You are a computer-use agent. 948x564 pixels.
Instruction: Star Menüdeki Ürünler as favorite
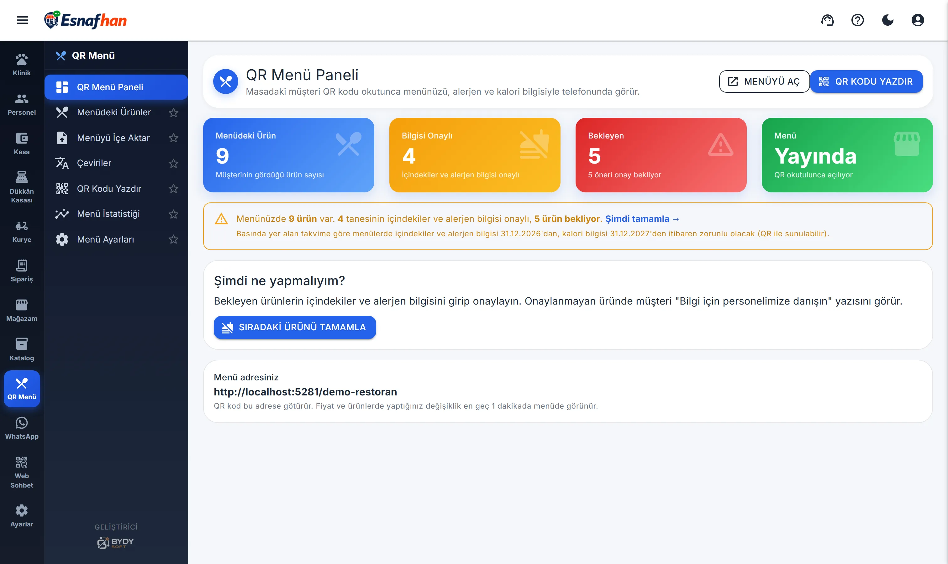point(173,112)
